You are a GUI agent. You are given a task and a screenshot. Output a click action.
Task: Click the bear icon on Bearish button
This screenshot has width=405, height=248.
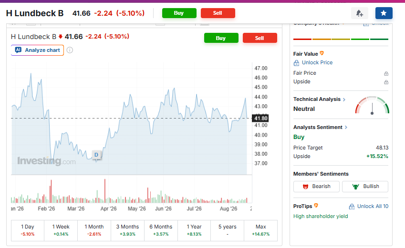pos(306,187)
